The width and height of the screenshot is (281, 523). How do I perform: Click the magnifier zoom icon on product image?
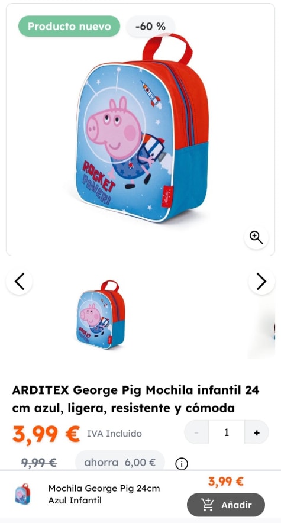[256, 237]
